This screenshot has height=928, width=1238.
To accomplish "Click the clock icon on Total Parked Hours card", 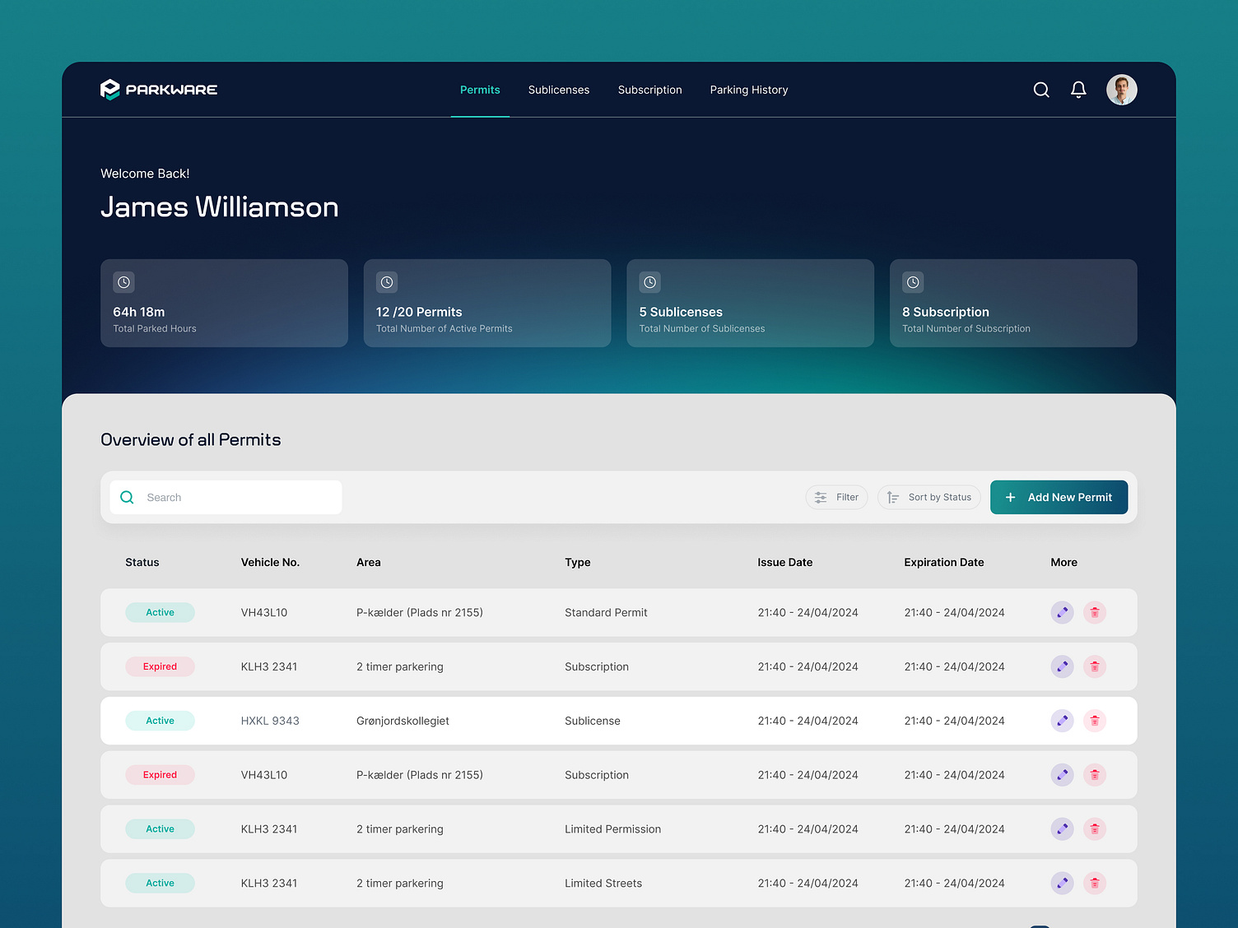I will (123, 282).
